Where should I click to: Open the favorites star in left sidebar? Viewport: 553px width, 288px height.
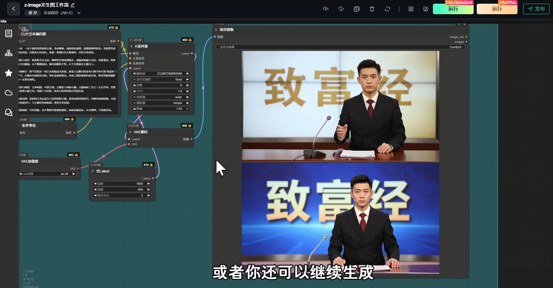point(9,73)
